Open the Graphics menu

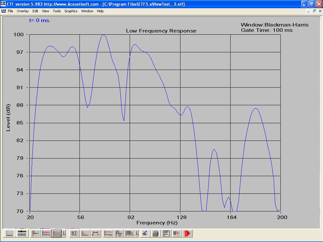coord(71,11)
